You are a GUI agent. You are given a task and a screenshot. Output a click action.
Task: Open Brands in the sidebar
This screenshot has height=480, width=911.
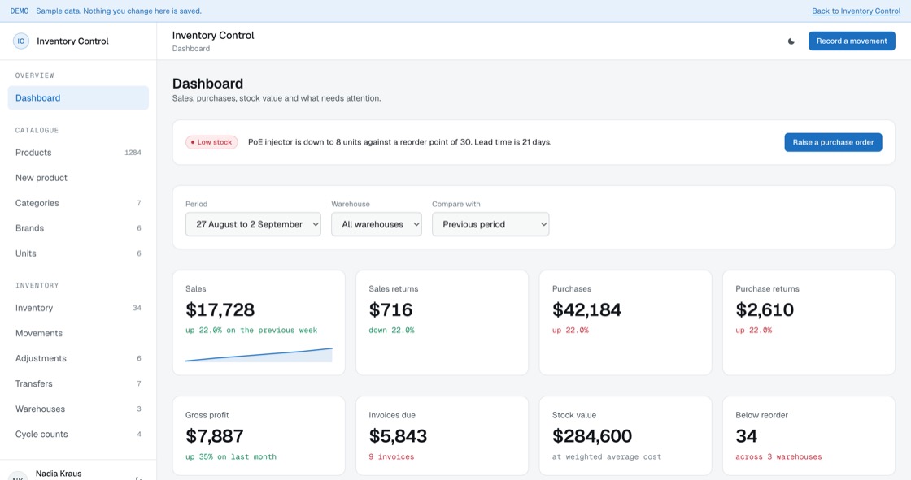point(78,228)
